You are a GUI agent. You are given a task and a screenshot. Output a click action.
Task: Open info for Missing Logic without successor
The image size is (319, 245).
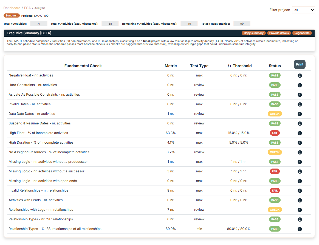click(x=300, y=171)
